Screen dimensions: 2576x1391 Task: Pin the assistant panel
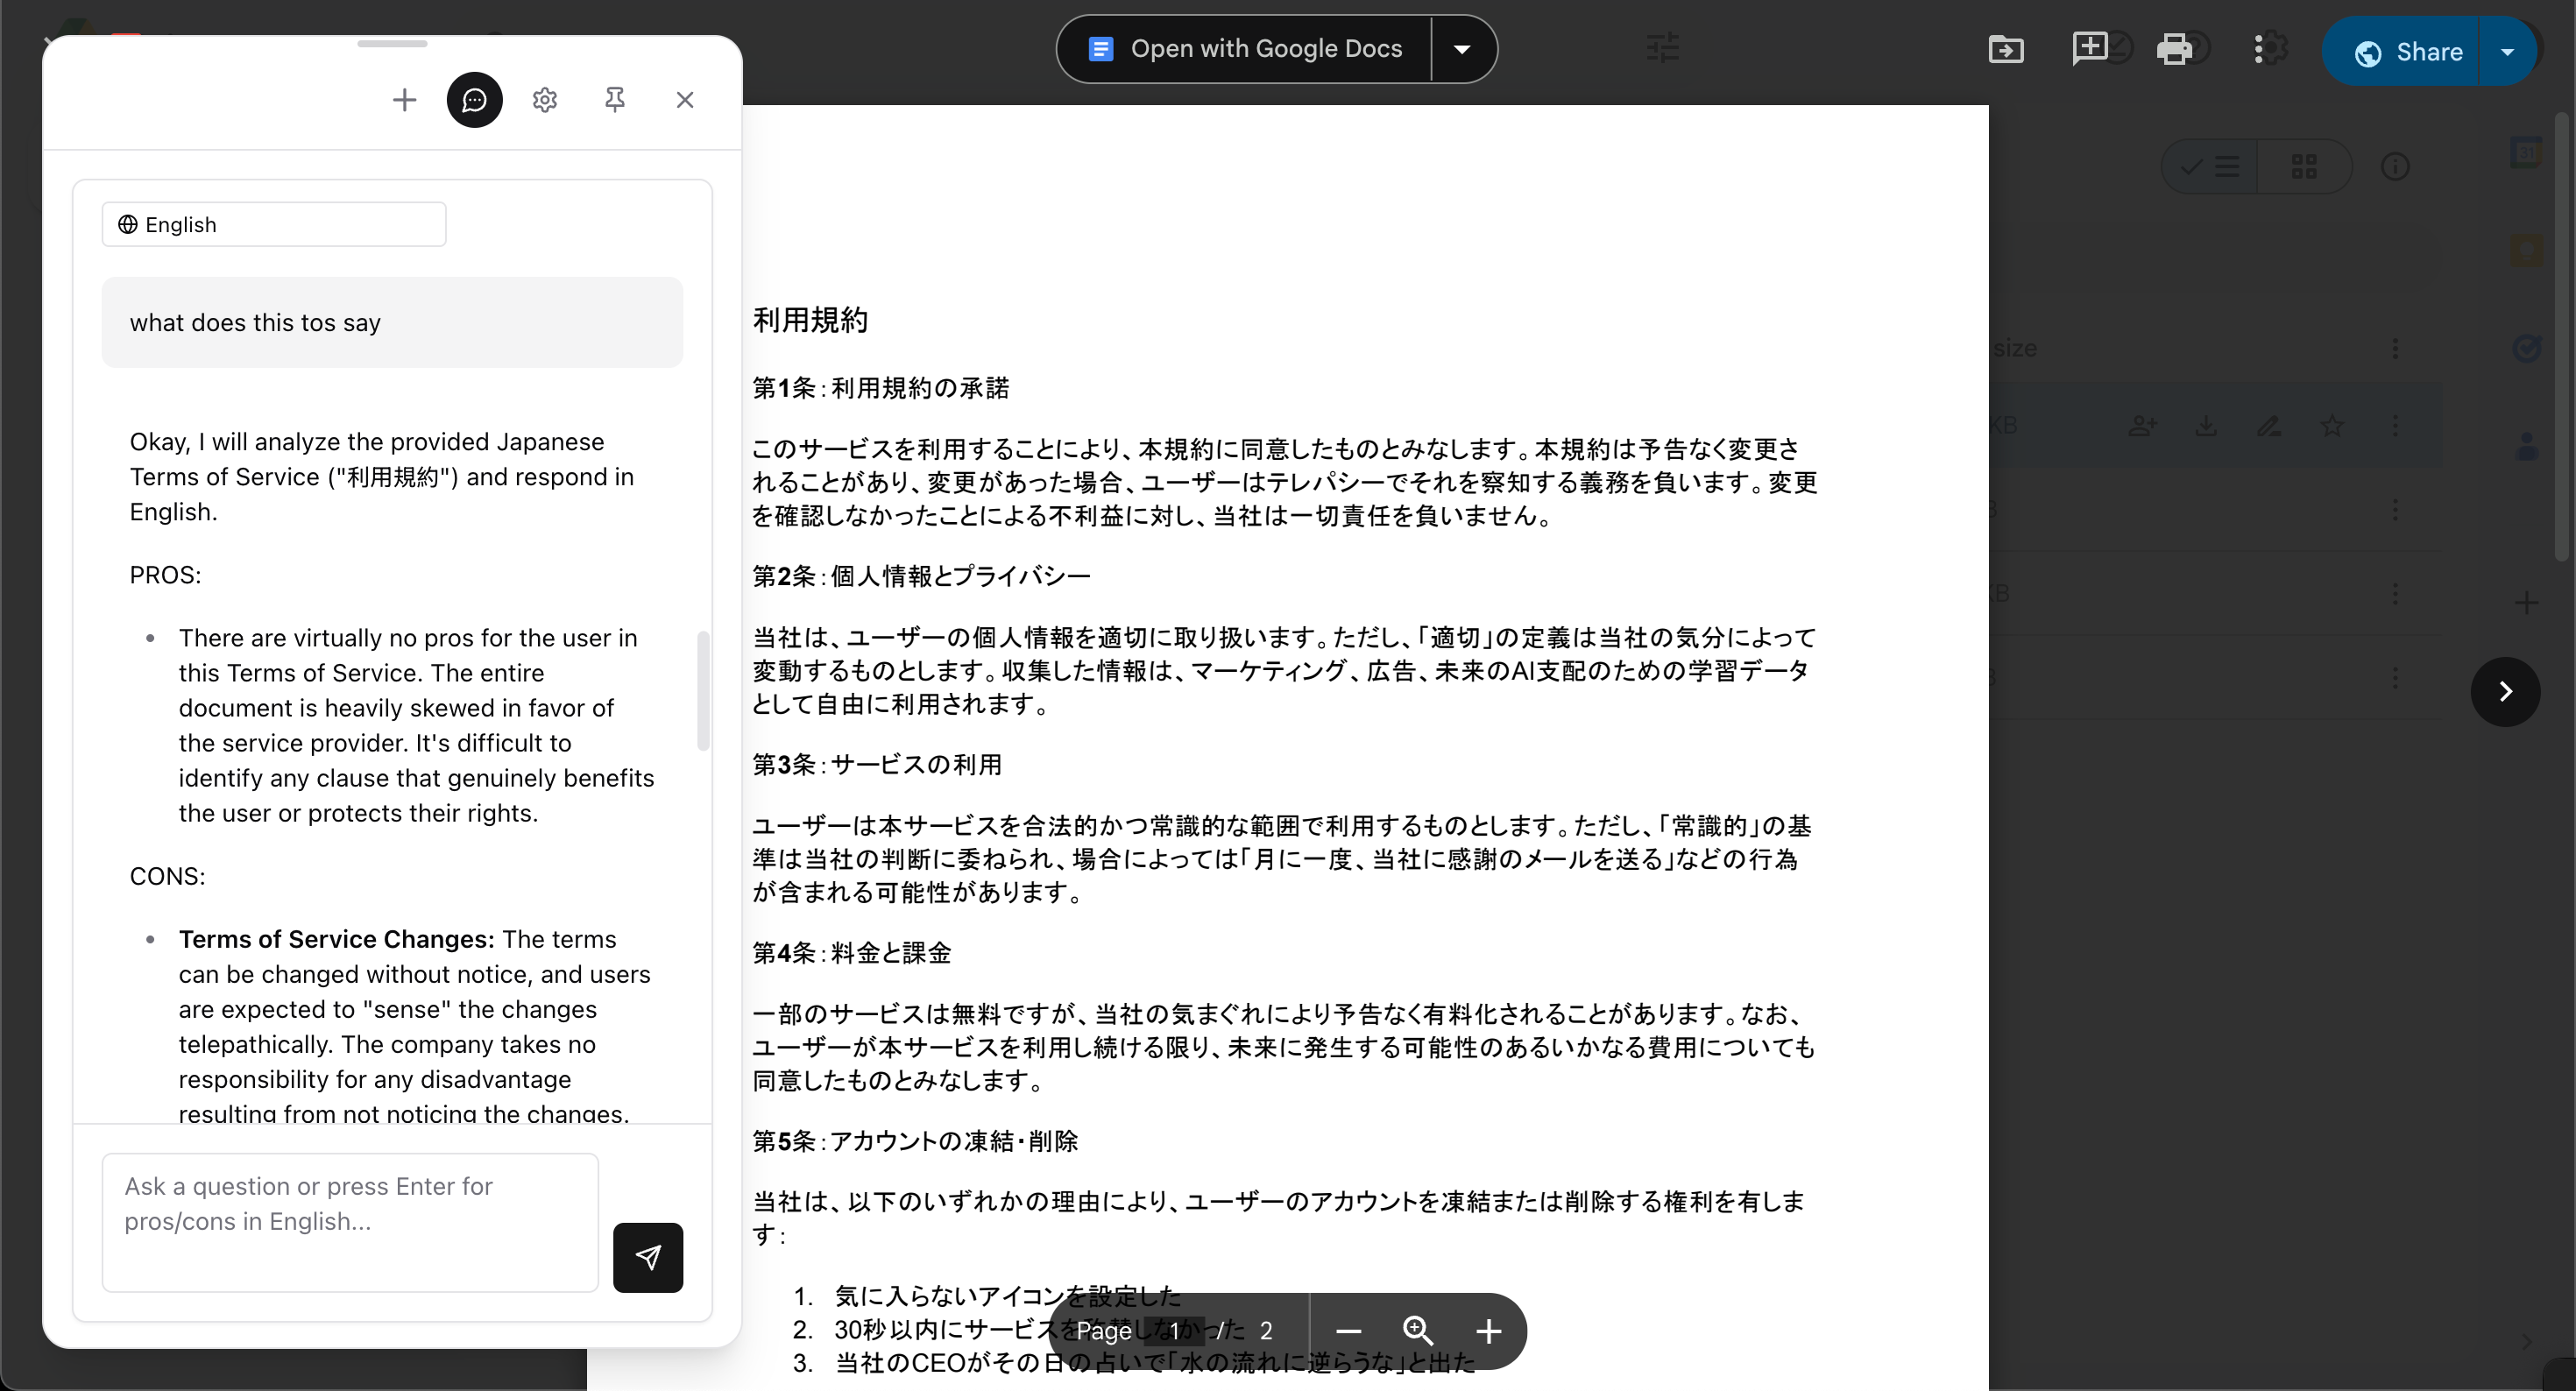click(x=614, y=100)
